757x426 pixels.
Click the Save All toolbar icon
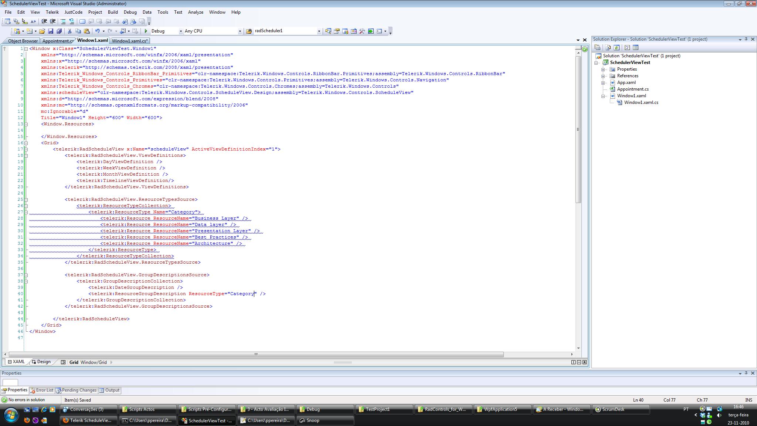click(x=59, y=31)
